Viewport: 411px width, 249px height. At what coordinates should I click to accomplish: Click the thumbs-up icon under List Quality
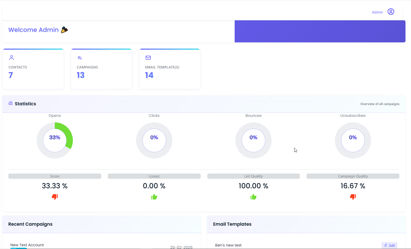[x=253, y=197]
